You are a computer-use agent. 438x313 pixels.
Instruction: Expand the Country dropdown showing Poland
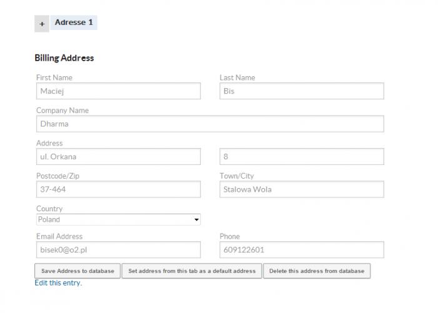(x=118, y=220)
